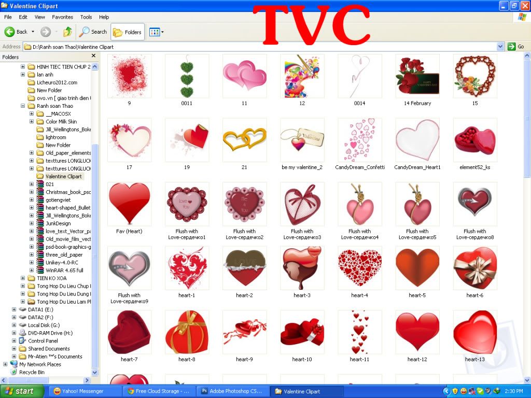Select My Network Places
Image resolution: width=531 pixels, height=398 pixels.
pos(40,364)
